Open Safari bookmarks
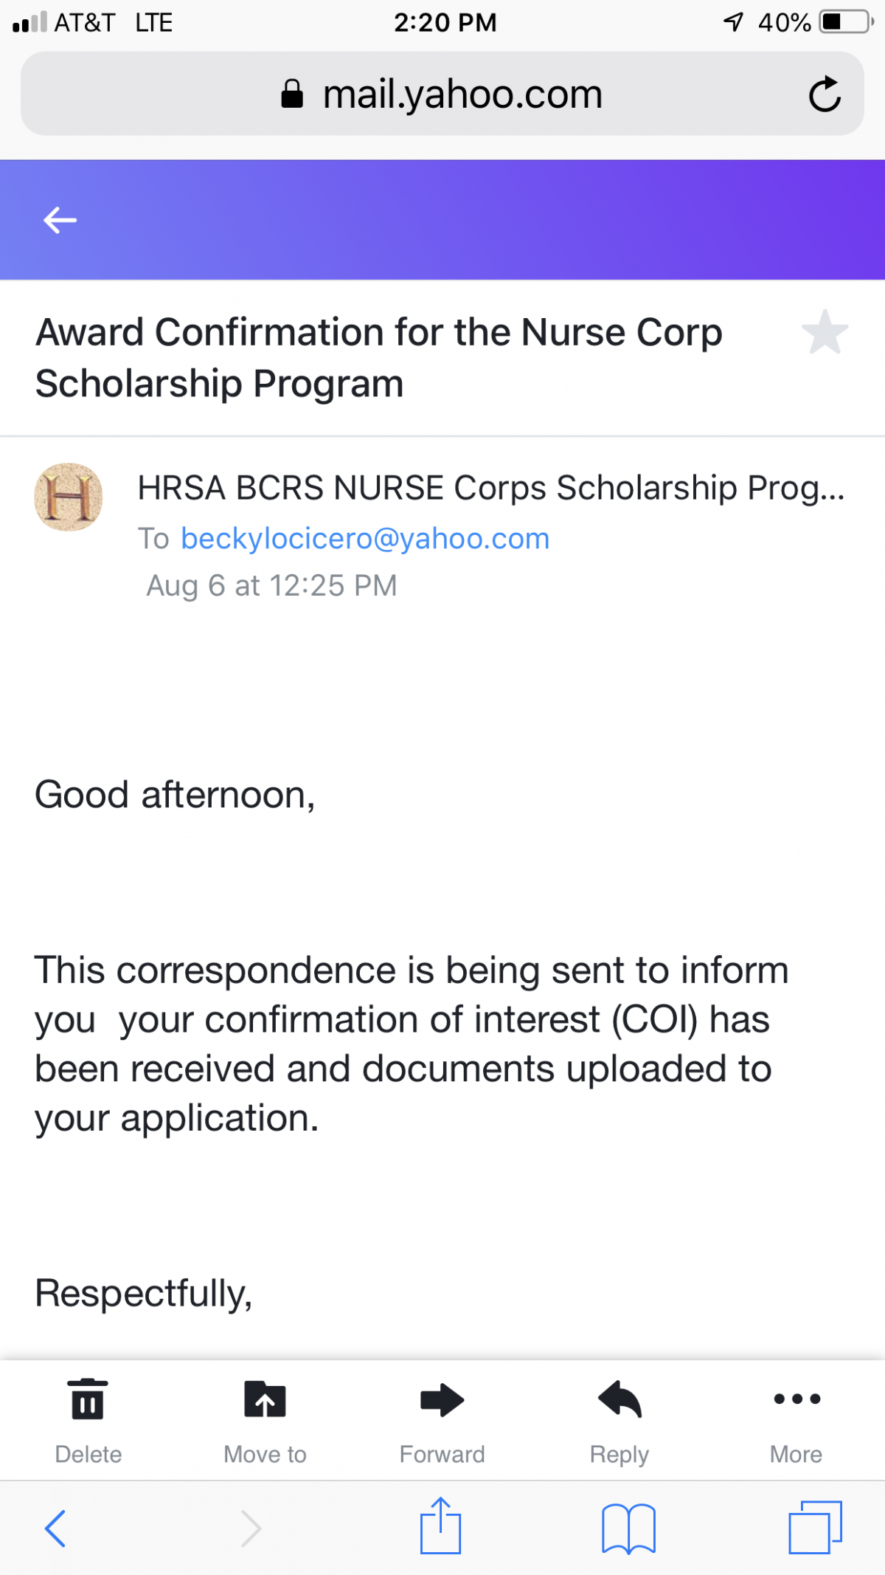This screenshot has width=885, height=1575. point(628,1528)
